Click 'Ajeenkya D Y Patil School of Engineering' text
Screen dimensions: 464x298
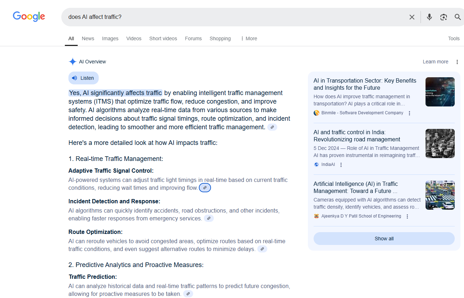[x=361, y=216]
